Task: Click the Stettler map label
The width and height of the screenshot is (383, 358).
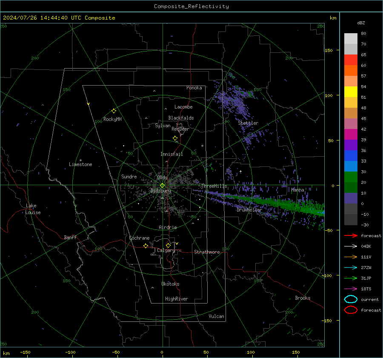Action: (248, 123)
